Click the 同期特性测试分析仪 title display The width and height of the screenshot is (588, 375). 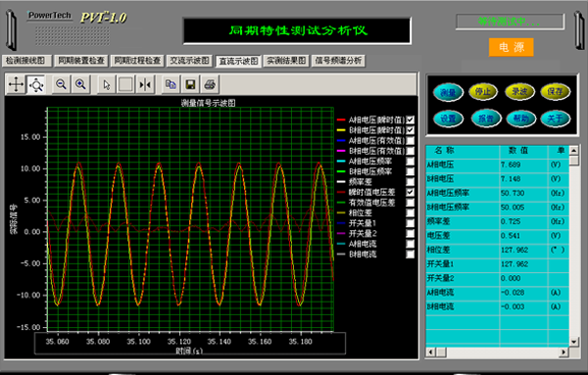pos(297,30)
